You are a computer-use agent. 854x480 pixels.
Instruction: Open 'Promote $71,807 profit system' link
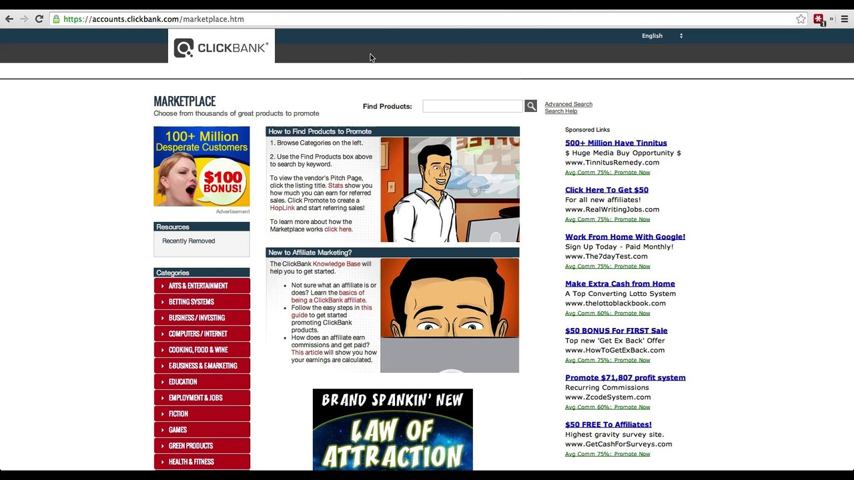[625, 377]
